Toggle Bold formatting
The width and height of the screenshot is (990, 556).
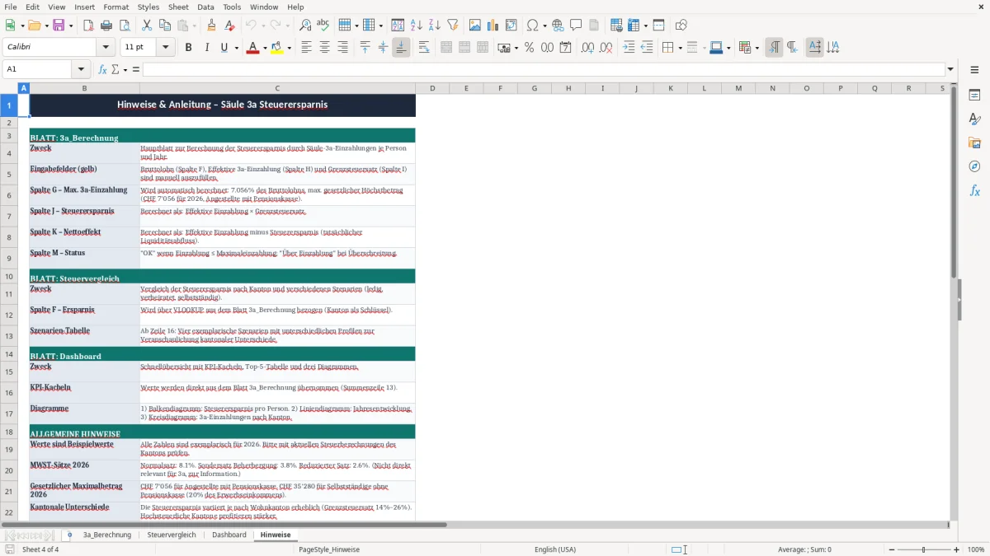coord(188,48)
